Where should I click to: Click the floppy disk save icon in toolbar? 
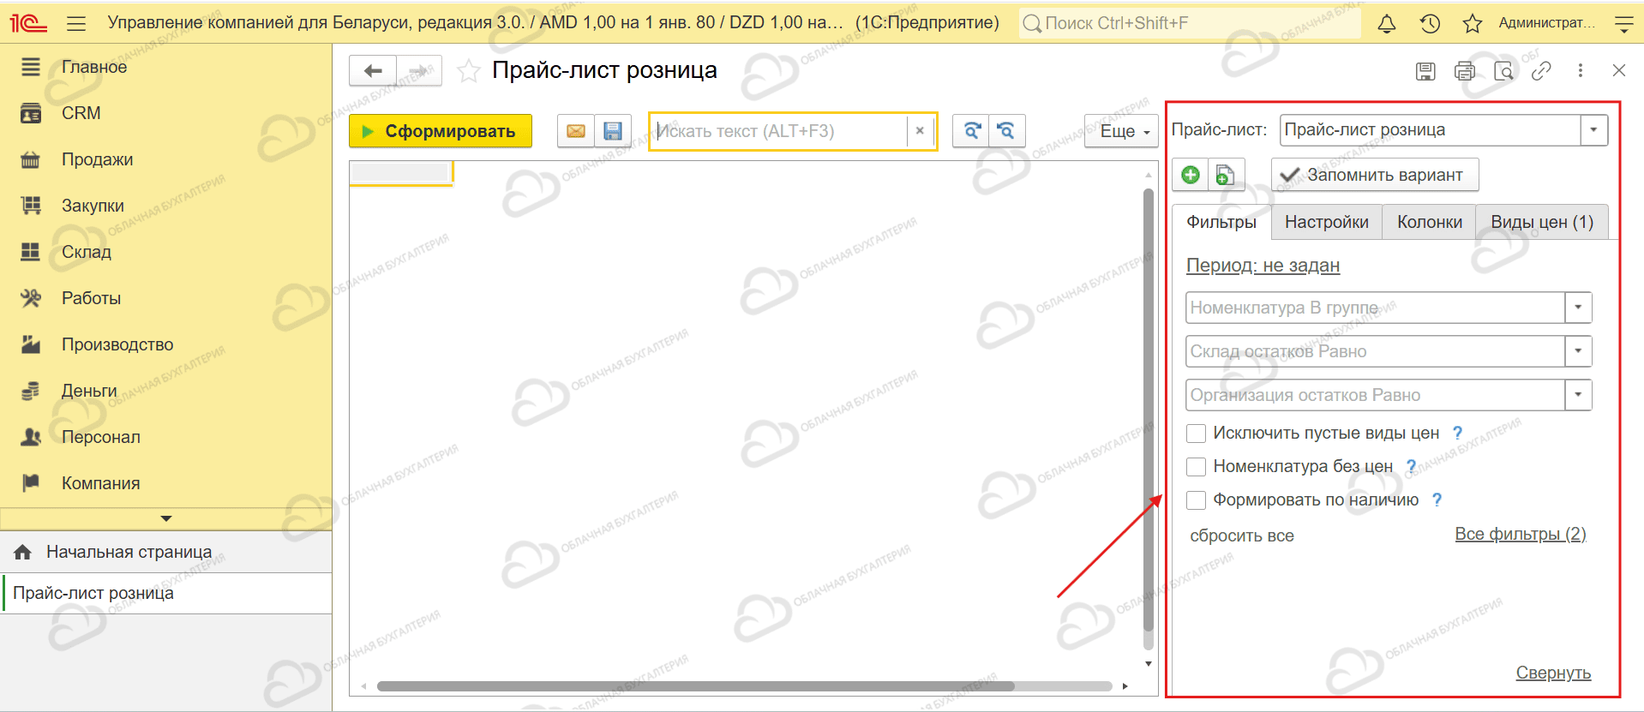(x=612, y=131)
